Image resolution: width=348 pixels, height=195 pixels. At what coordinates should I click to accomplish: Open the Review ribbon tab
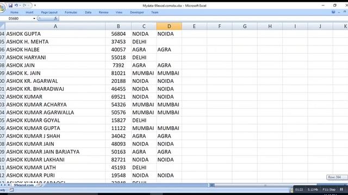(x=104, y=12)
